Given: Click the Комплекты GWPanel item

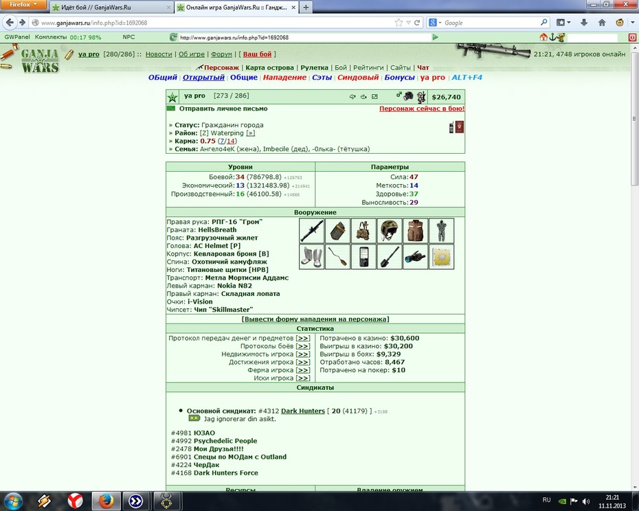Looking at the screenshot, I should (51, 37).
